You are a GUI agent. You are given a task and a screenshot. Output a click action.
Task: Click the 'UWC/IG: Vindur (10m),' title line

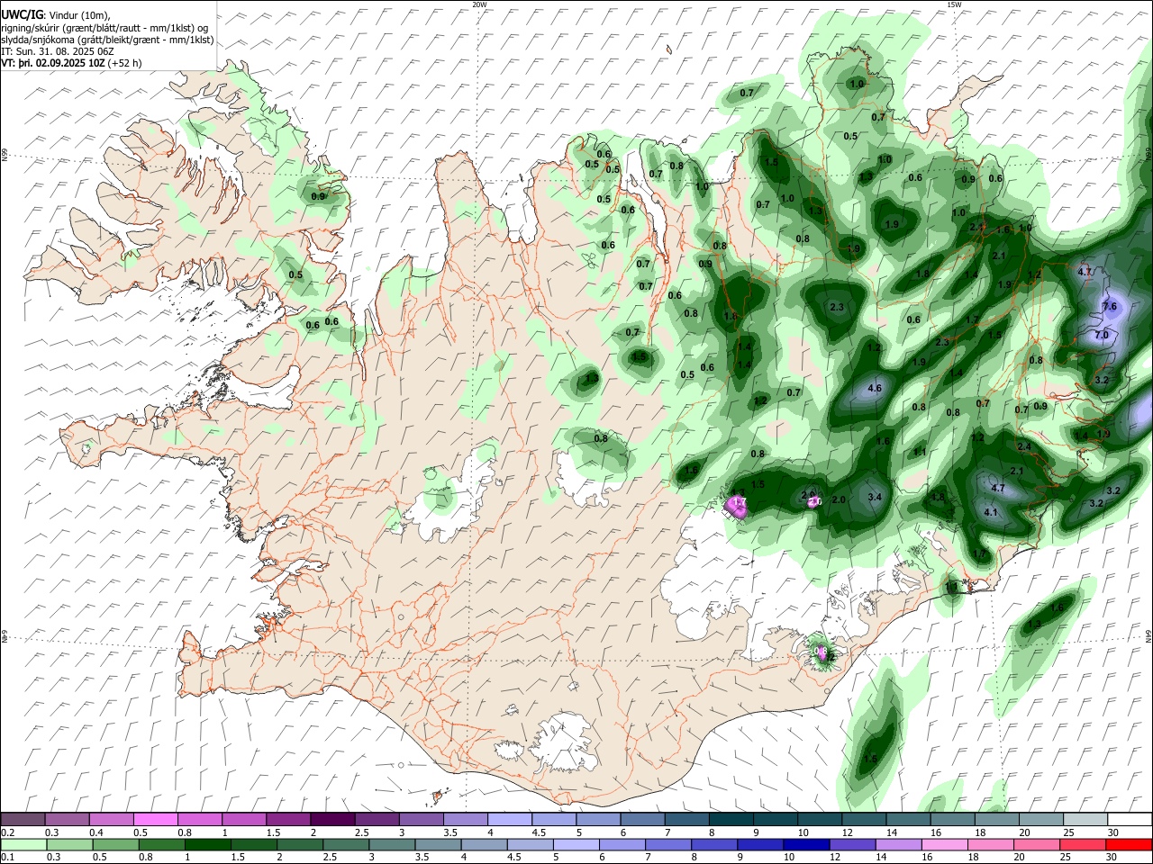(x=56, y=15)
